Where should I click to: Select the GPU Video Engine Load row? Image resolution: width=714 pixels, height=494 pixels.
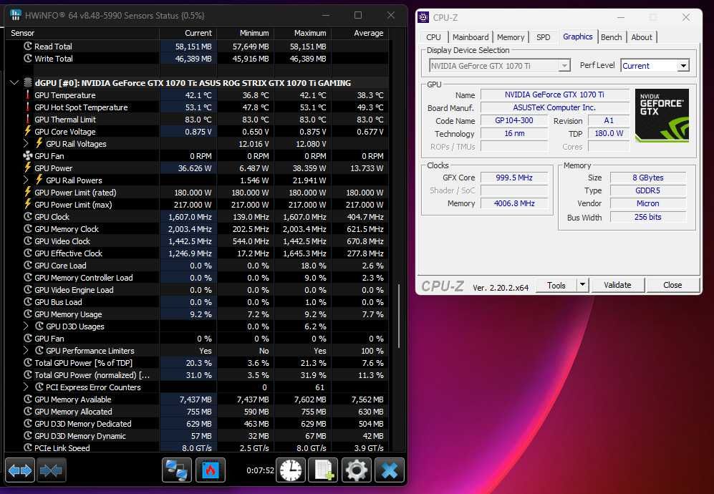(197, 289)
